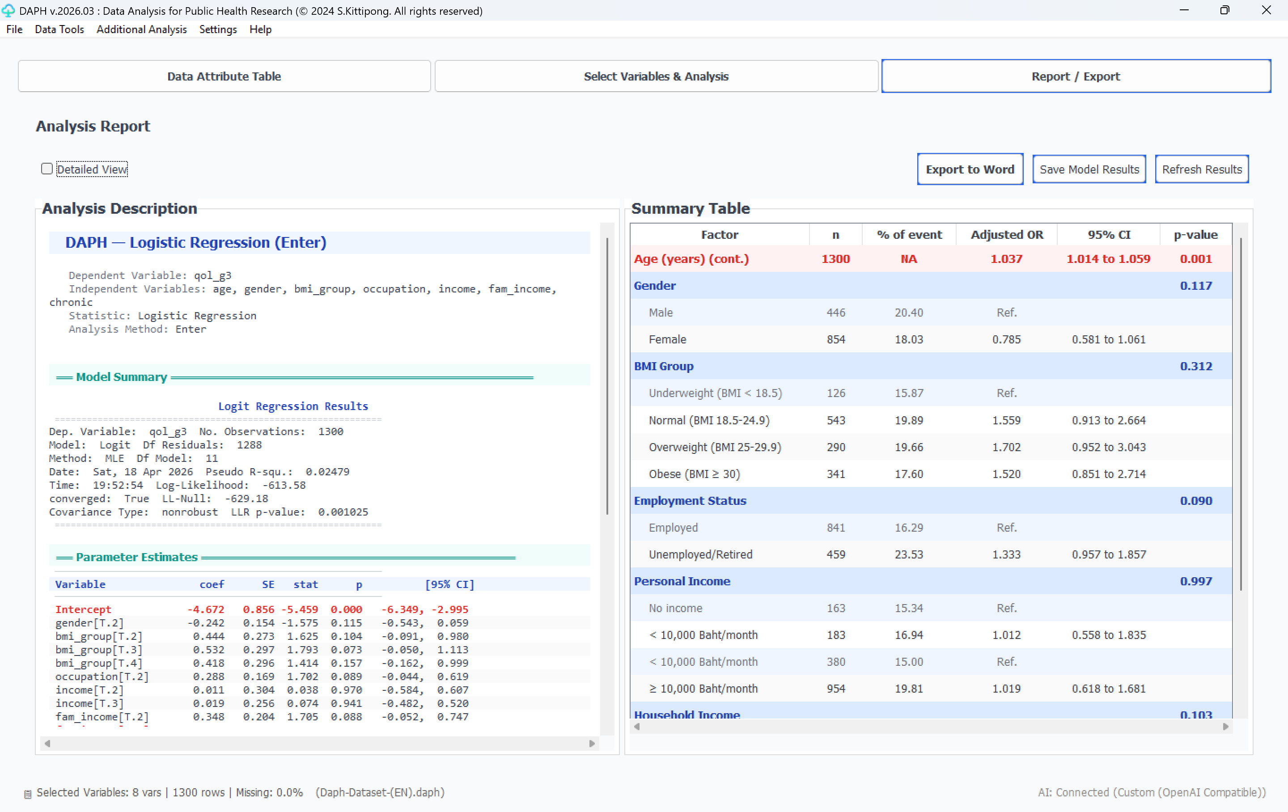Switch to Data Attribute Table tab
1288x812 pixels.
[224, 76]
